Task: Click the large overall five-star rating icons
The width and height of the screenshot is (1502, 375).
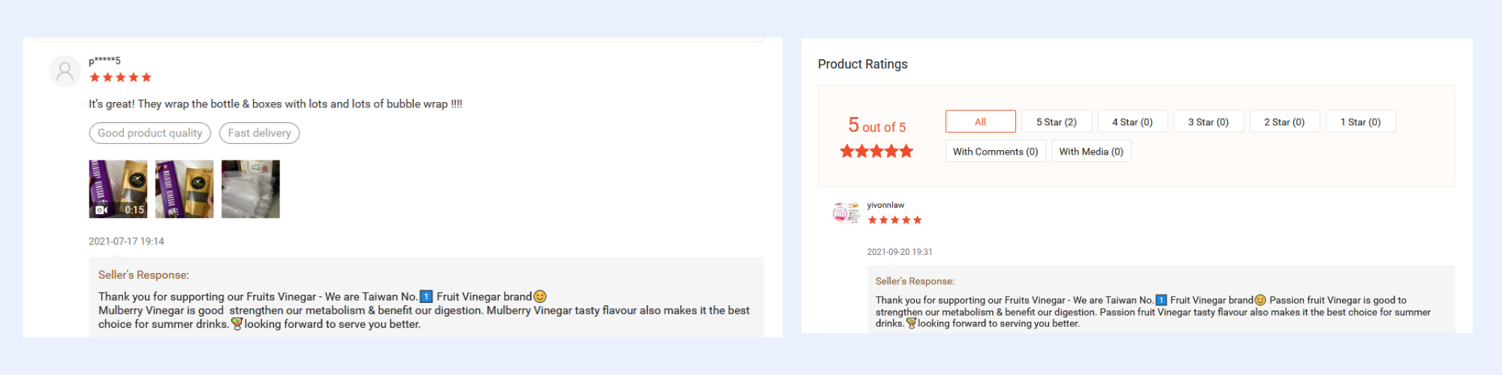Action: pyautogui.click(x=876, y=151)
